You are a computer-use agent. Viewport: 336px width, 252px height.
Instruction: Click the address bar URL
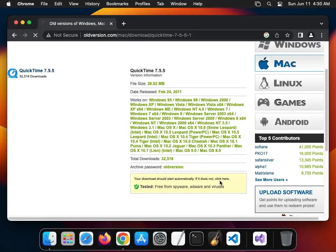click(137, 35)
